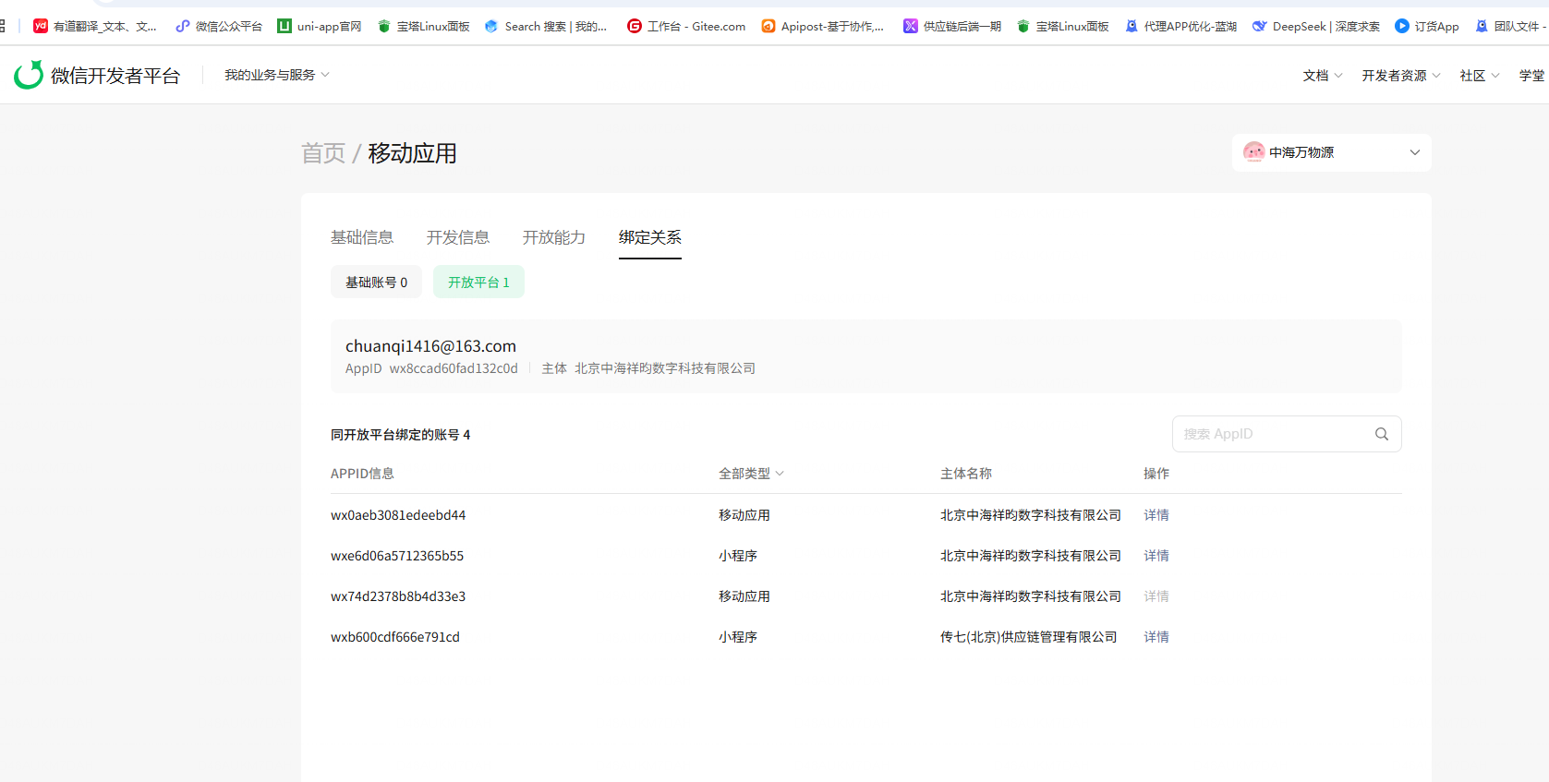The height and width of the screenshot is (782, 1549).
Task: Select the 基础账号 0 sub-tab
Action: [x=376, y=282]
